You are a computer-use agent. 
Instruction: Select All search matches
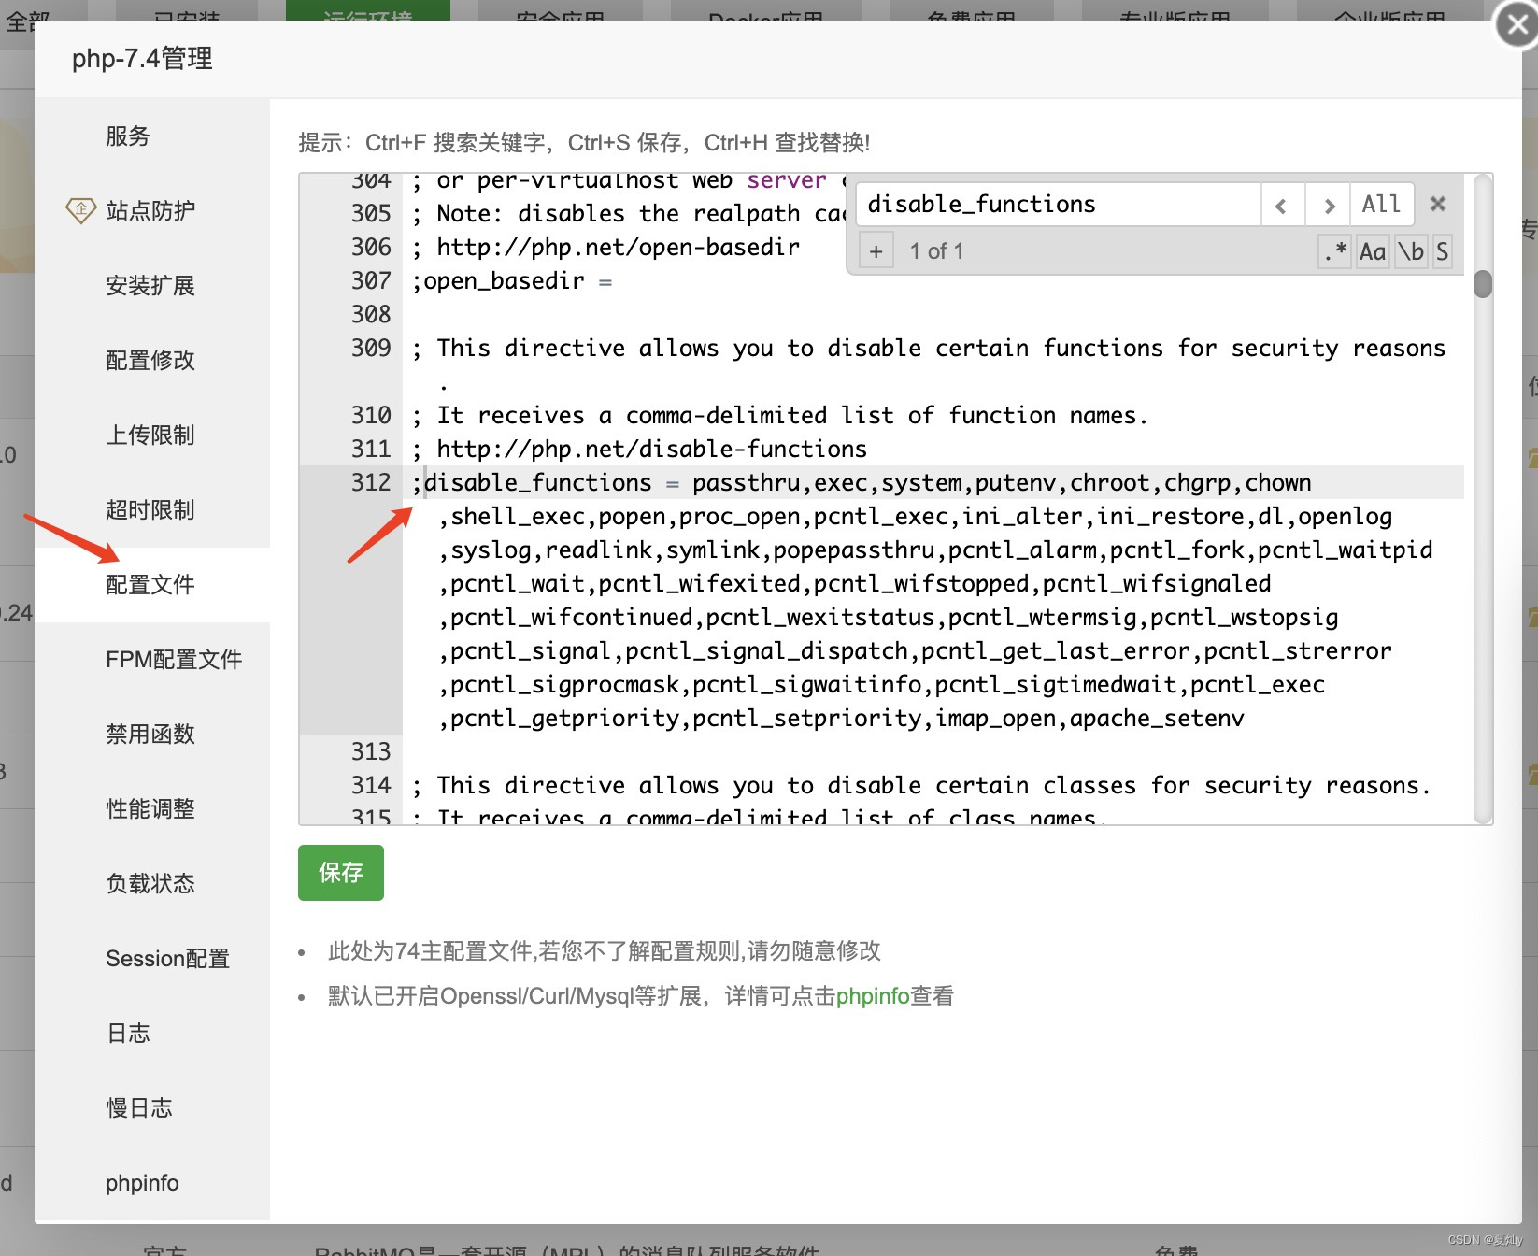click(x=1381, y=205)
